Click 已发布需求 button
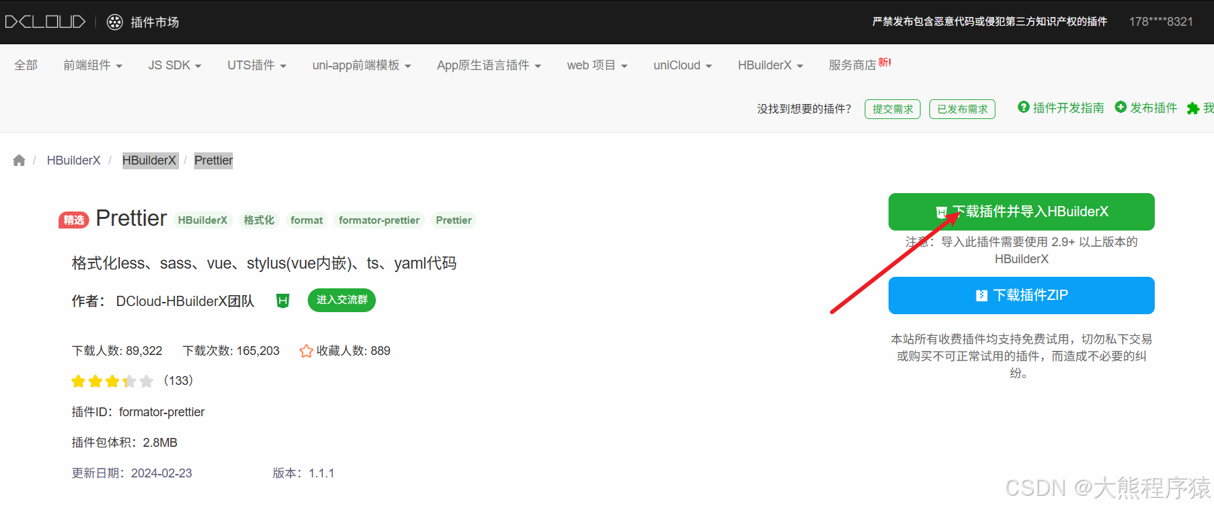 pyautogui.click(x=962, y=109)
